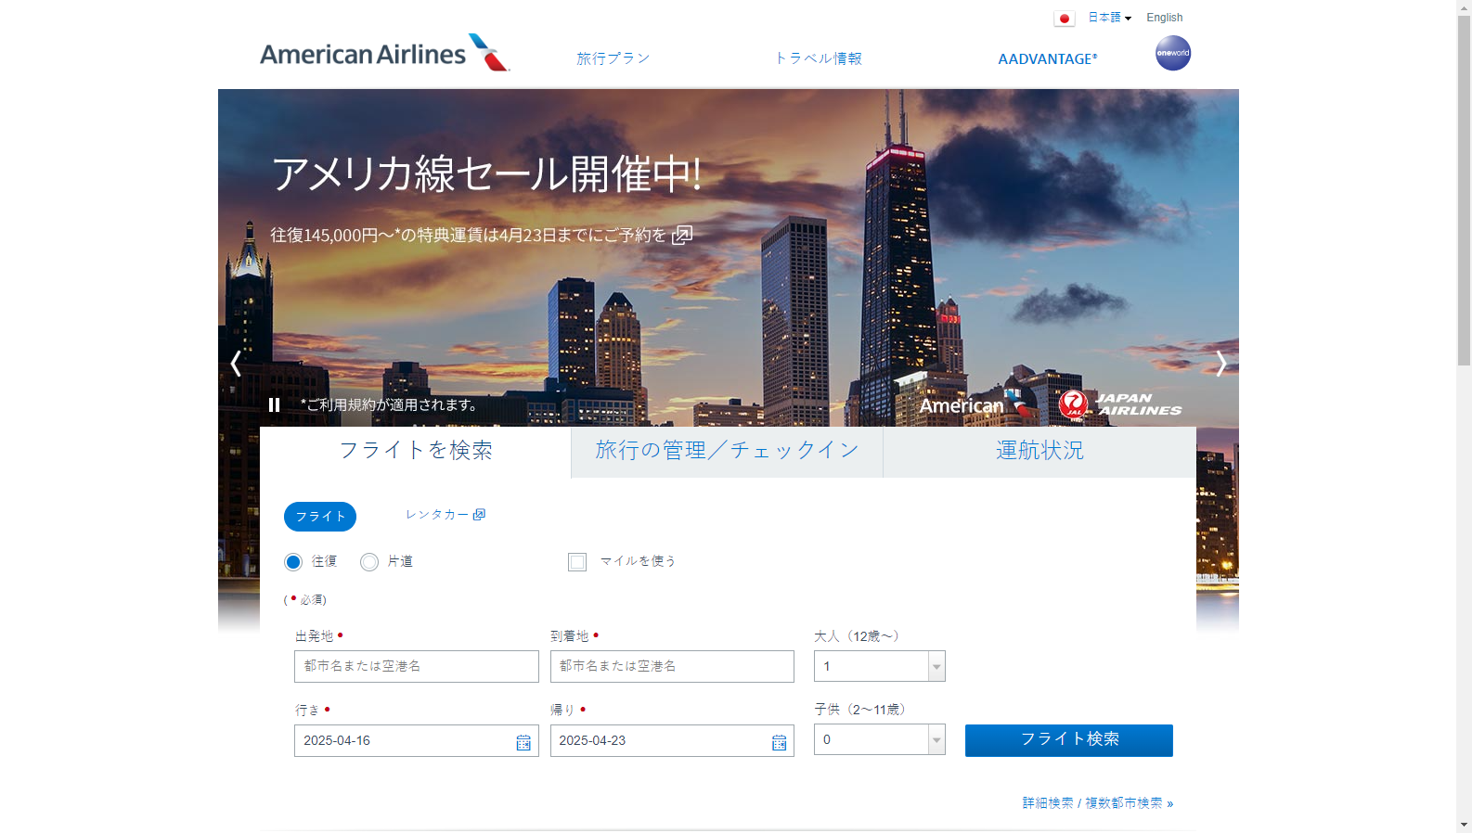Open return date calendar picker
The width and height of the screenshot is (1472, 833).
click(779, 742)
